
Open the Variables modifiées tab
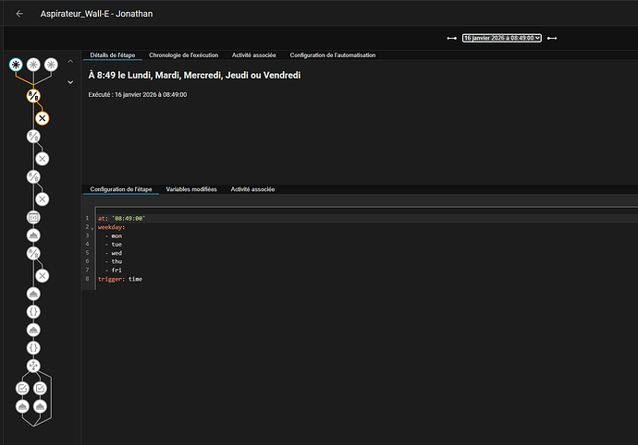click(191, 188)
